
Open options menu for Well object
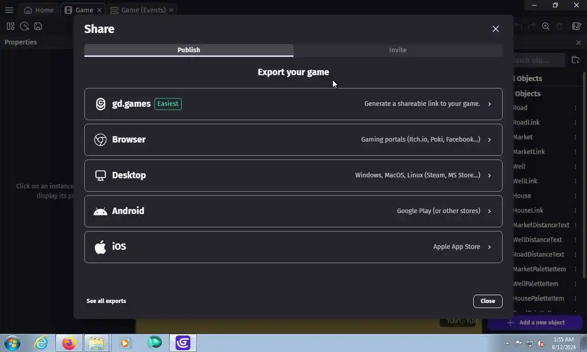pyautogui.click(x=576, y=166)
